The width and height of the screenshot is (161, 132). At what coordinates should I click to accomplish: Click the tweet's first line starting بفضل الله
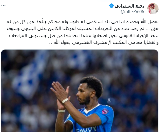coord(83,22)
